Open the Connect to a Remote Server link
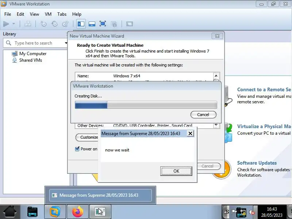Screen dimensions: 292x219 [264, 89]
